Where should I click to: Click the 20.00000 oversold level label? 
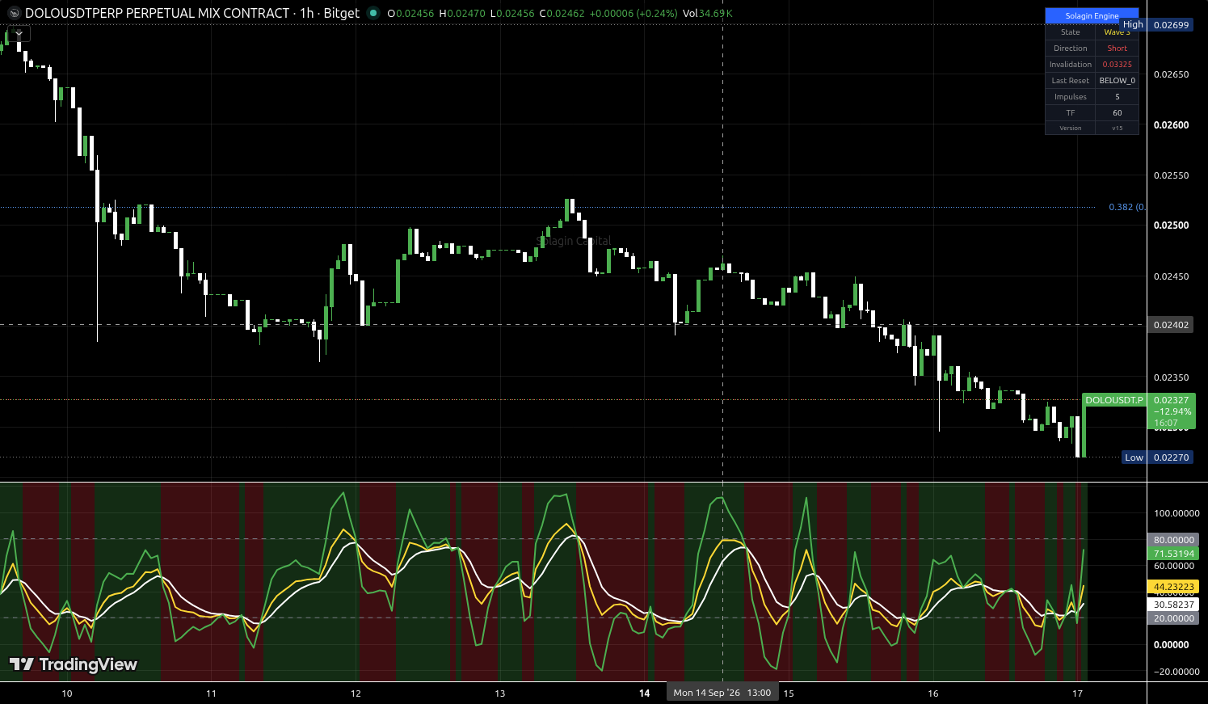click(x=1173, y=618)
